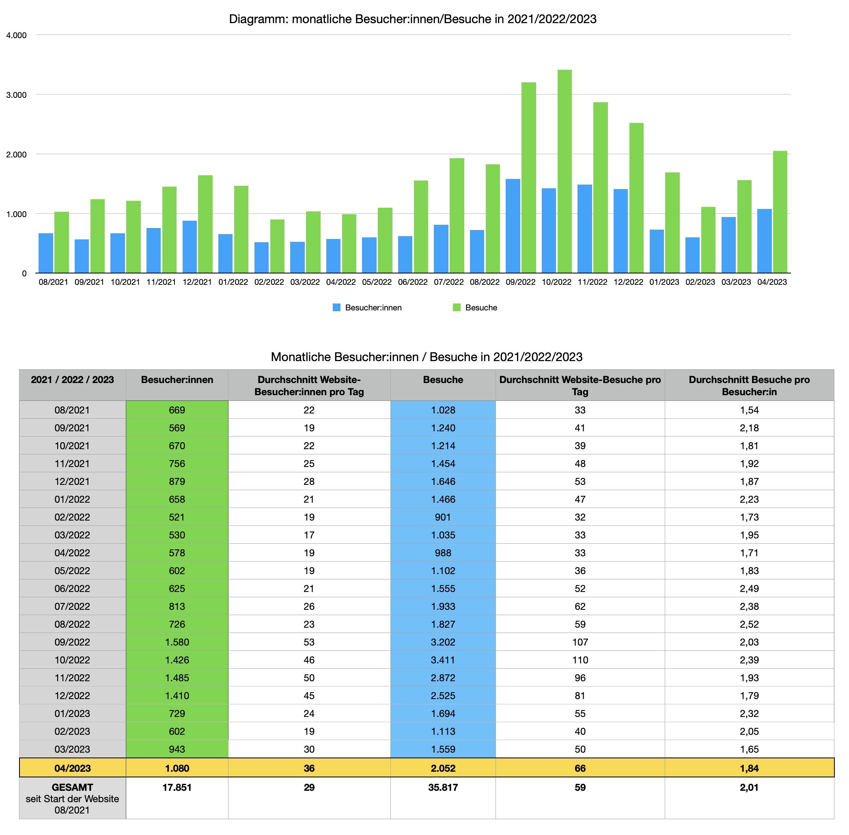
Task: Select the 08/2021 row label in table
Action: tap(72, 410)
